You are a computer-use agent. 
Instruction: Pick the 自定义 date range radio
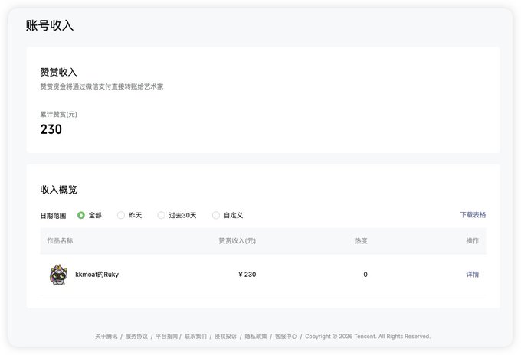pos(216,215)
